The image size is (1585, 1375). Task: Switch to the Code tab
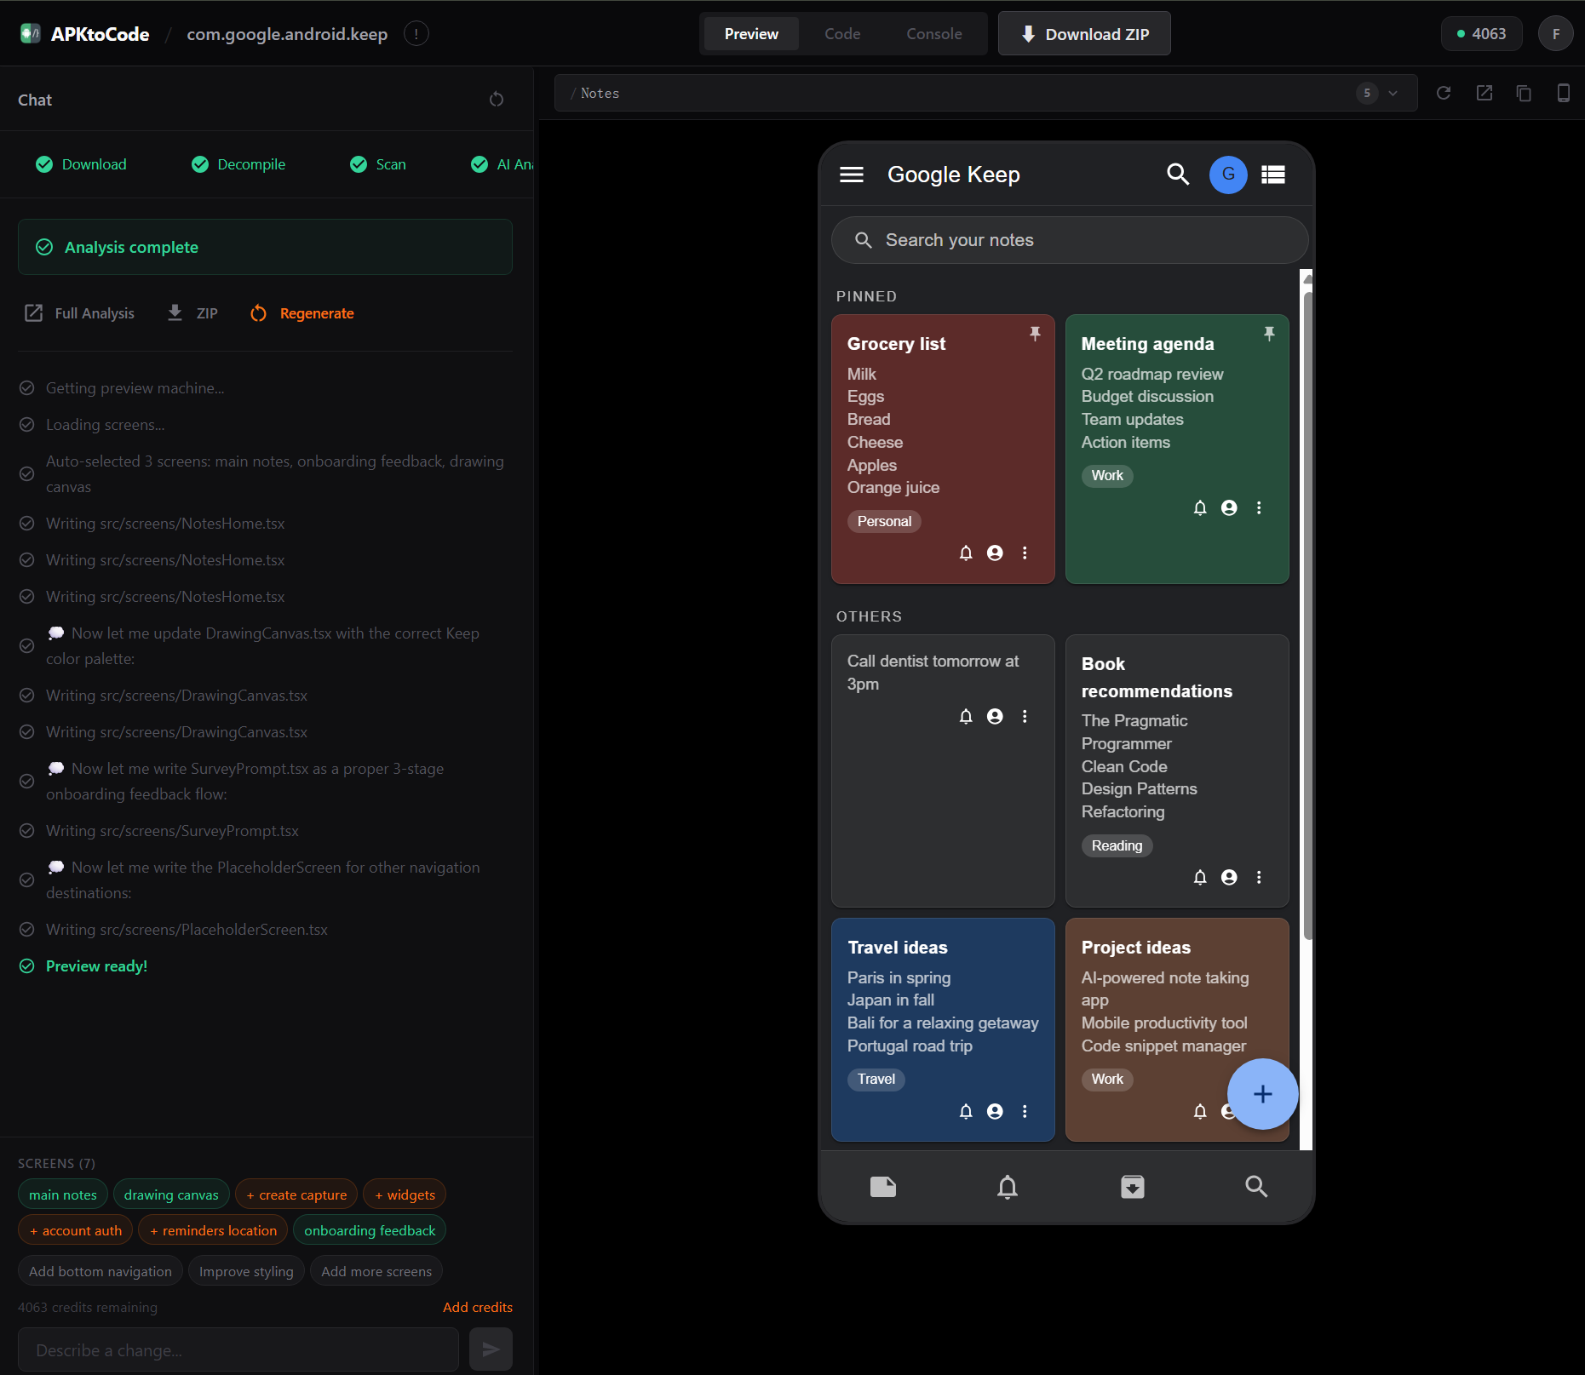point(841,33)
